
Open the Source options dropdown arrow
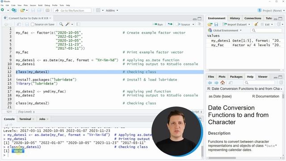point(193,24)
